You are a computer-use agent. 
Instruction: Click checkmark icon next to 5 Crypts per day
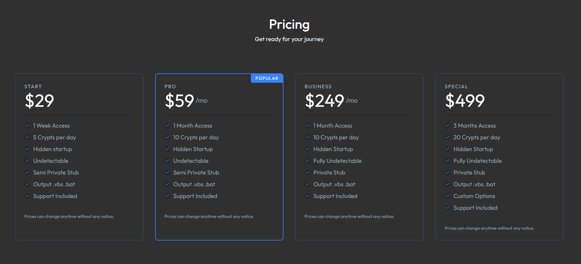(x=27, y=137)
